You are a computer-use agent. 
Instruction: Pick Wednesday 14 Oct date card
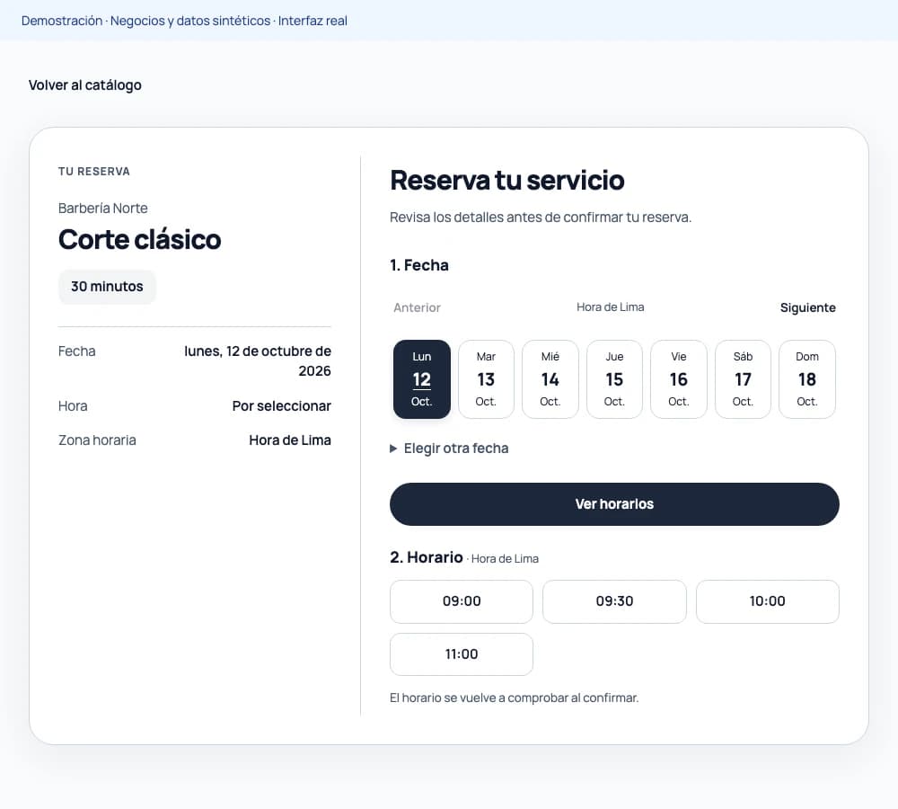click(x=550, y=379)
